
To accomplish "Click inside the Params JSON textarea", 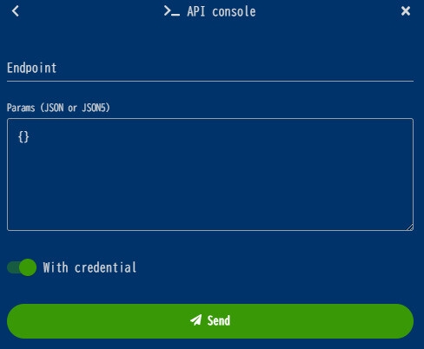I will point(210,174).
